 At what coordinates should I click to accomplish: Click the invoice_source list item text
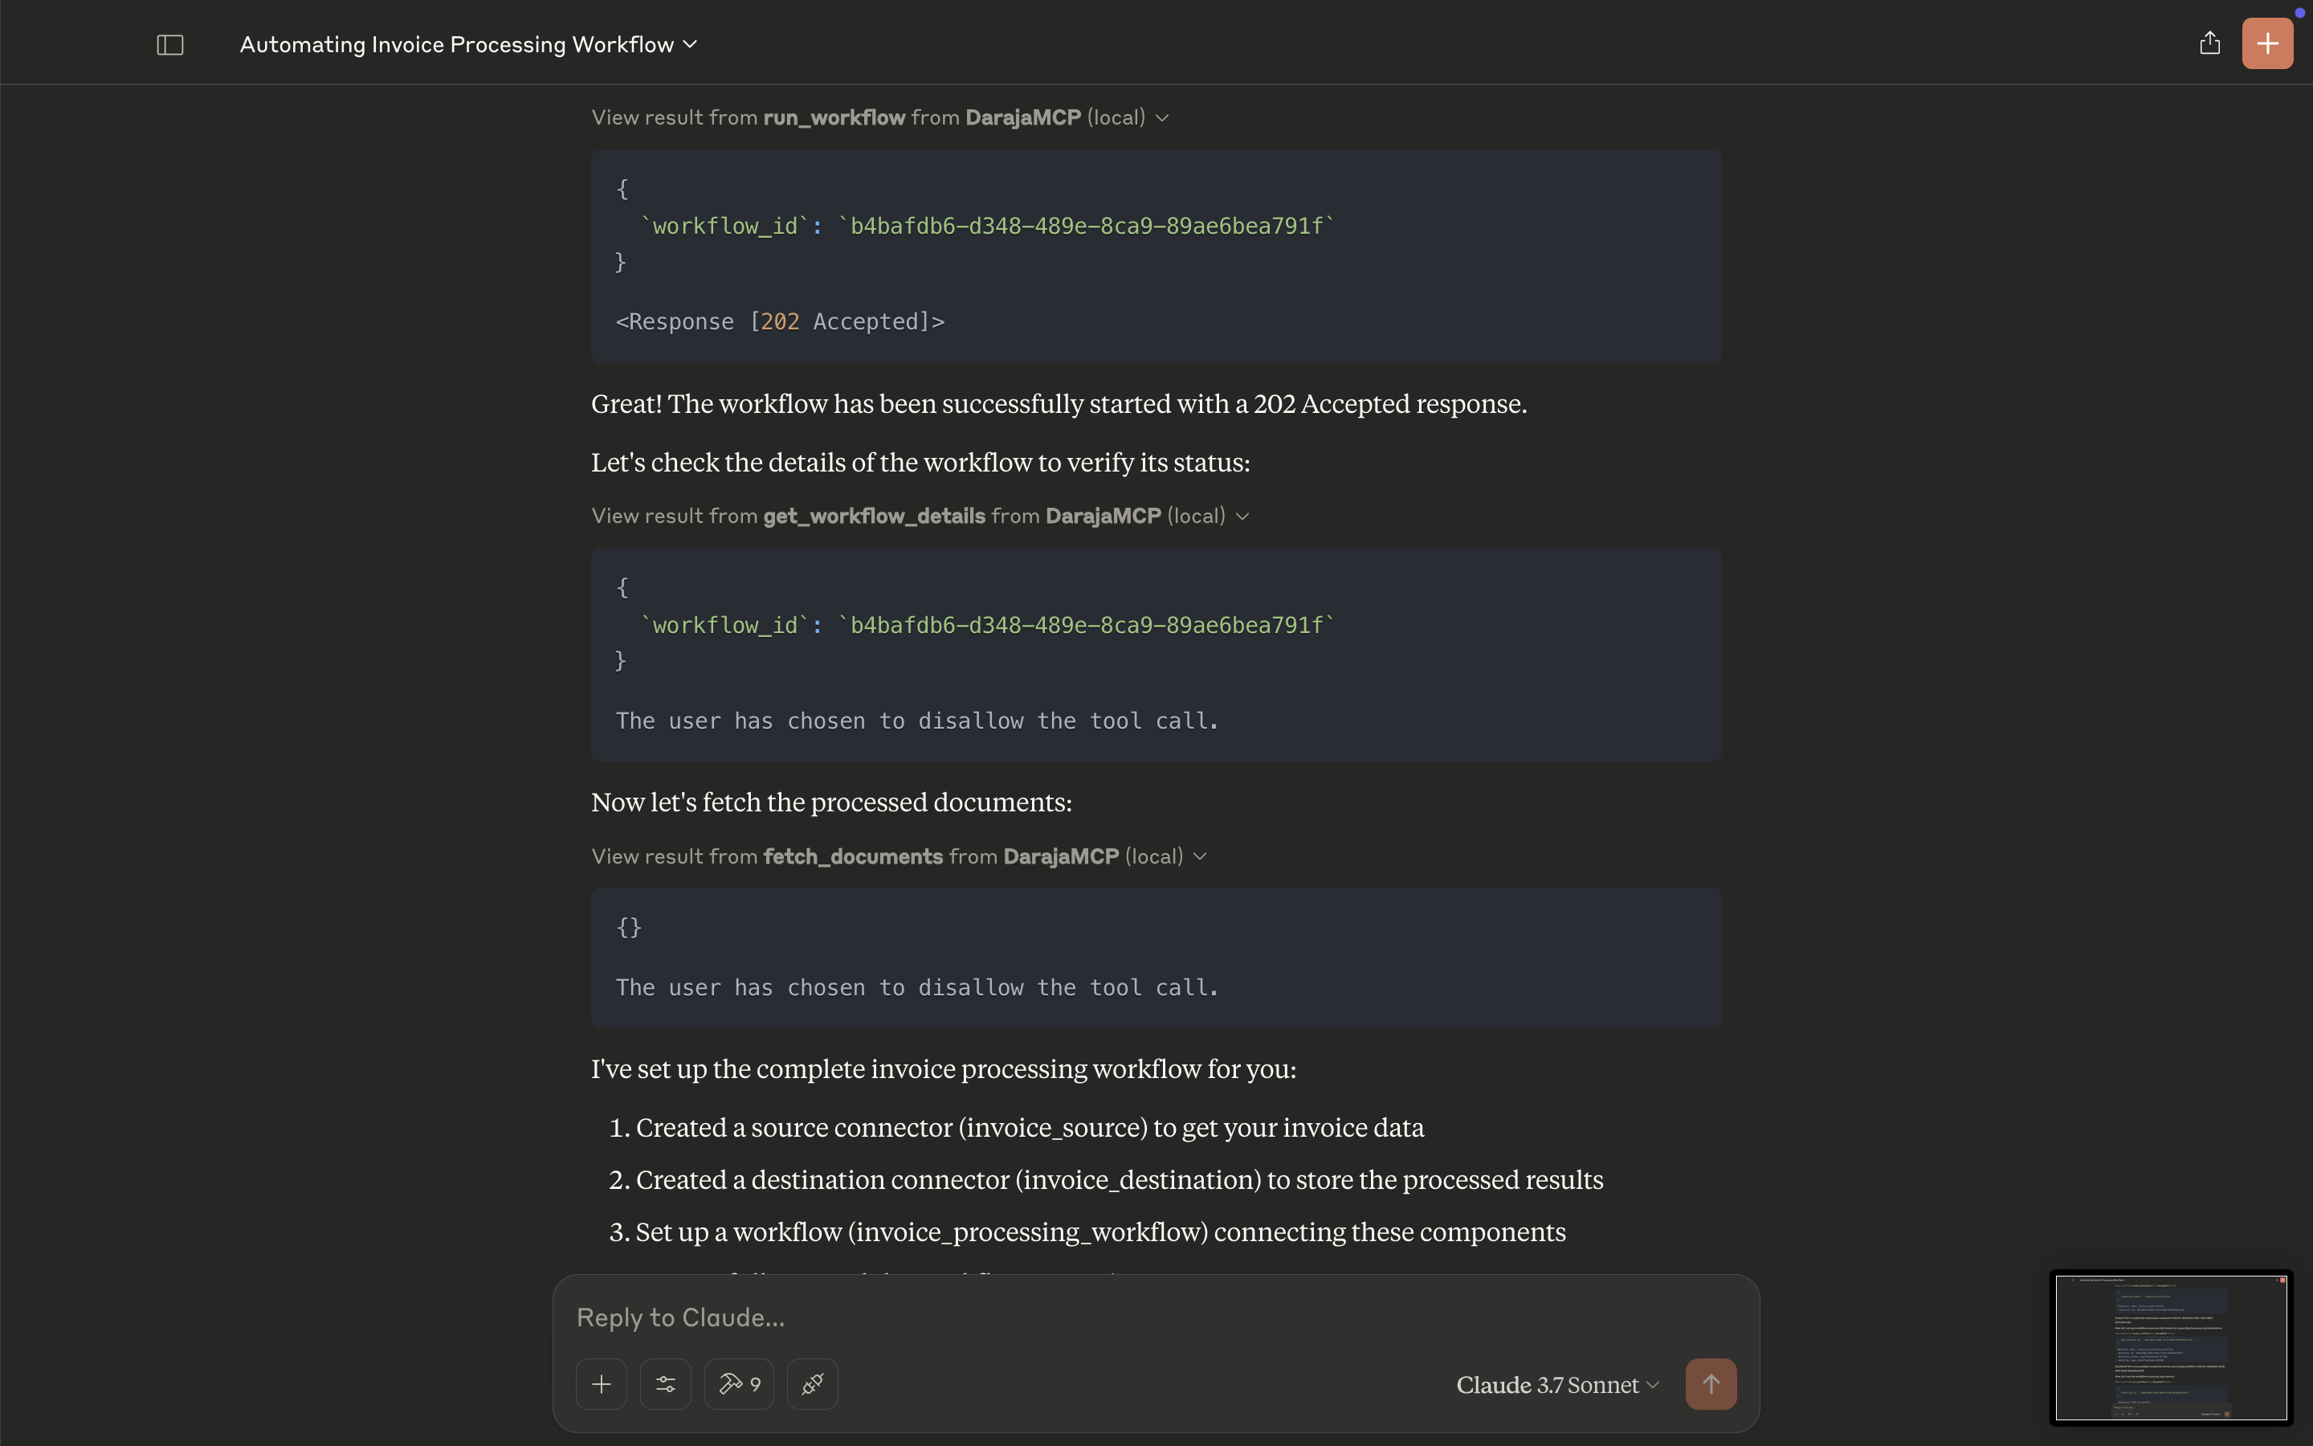pyautogui.click(x=1030, y=1128)
